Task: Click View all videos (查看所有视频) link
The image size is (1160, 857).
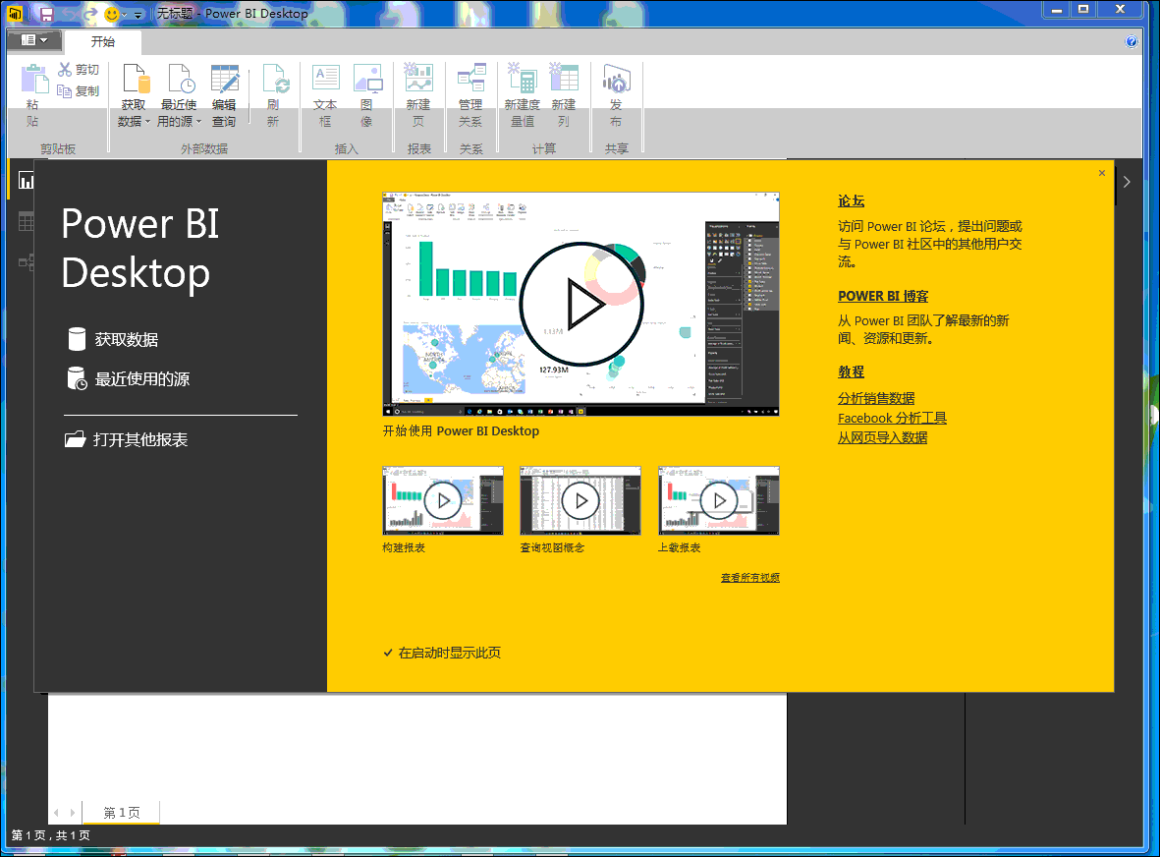Action: pyautogui.click(x=750, y=577)
